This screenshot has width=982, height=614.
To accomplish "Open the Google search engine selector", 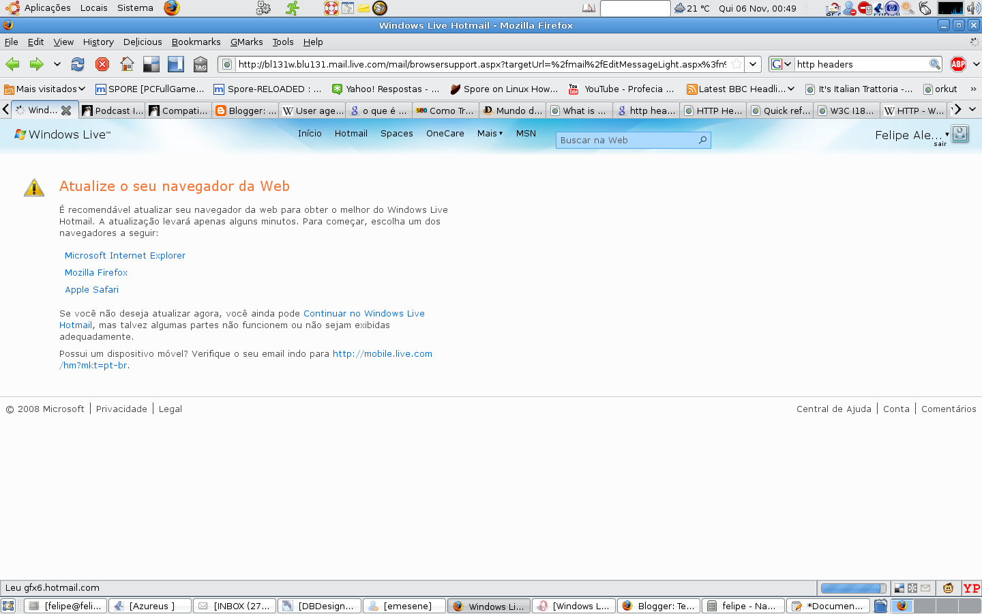I will pyautogui.click(x=782, y=64).
